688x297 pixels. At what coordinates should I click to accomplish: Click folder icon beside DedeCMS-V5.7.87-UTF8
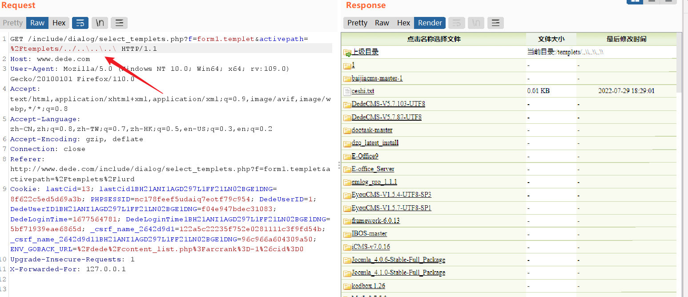(347, 118)
